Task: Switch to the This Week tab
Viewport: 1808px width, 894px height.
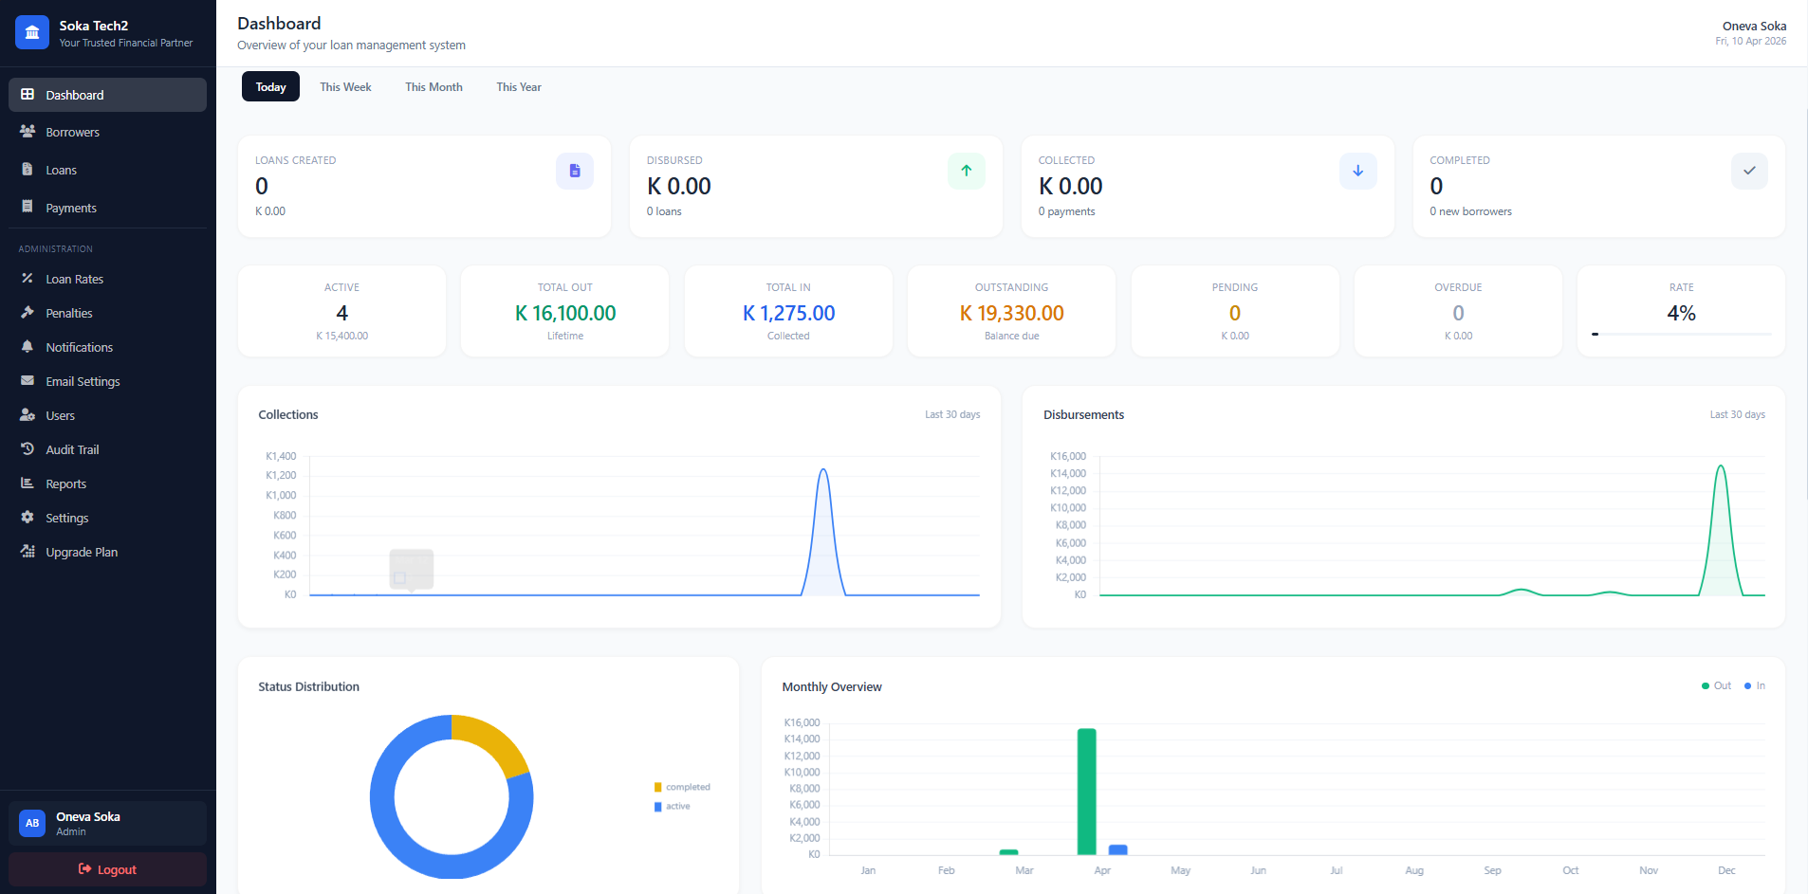Action: tap(344, 86)
